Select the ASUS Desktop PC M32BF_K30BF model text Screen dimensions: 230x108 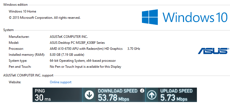(77, 43)
